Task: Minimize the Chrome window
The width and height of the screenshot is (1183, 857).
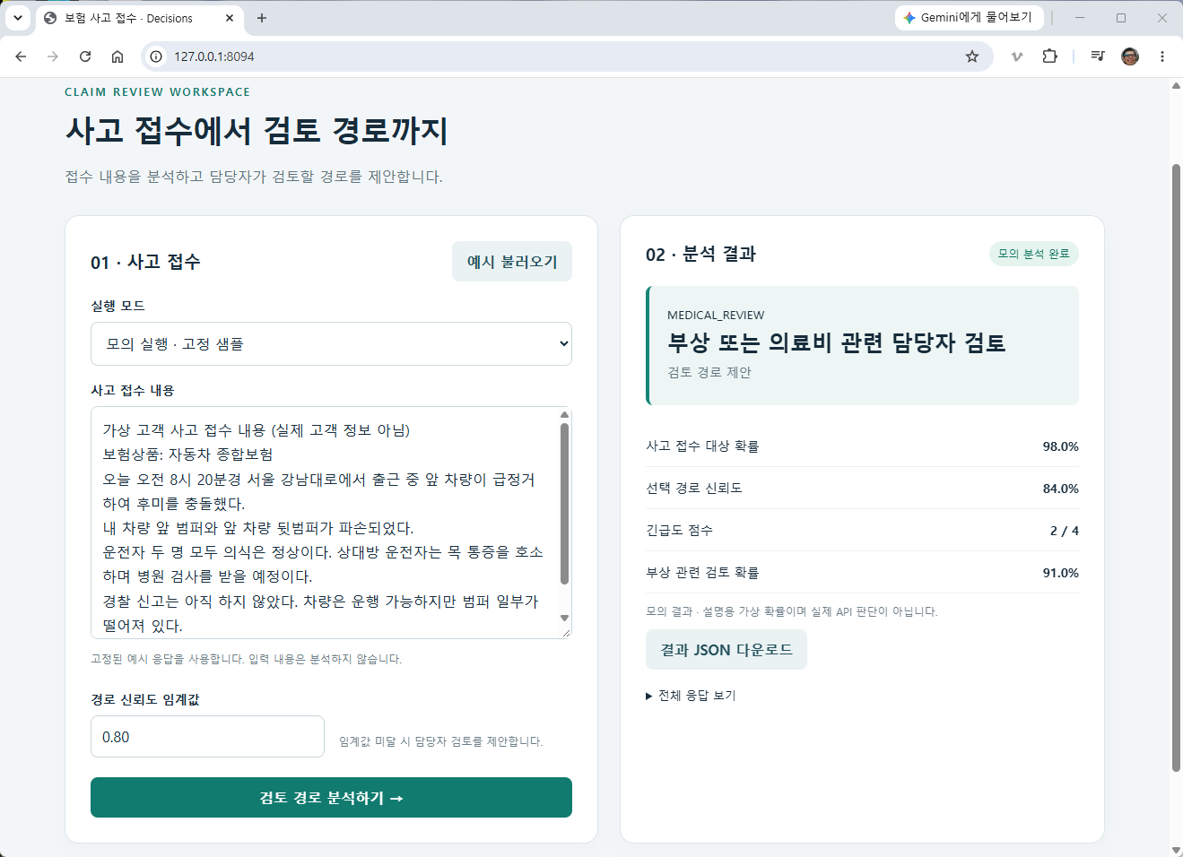Action: click(1080, 18)
